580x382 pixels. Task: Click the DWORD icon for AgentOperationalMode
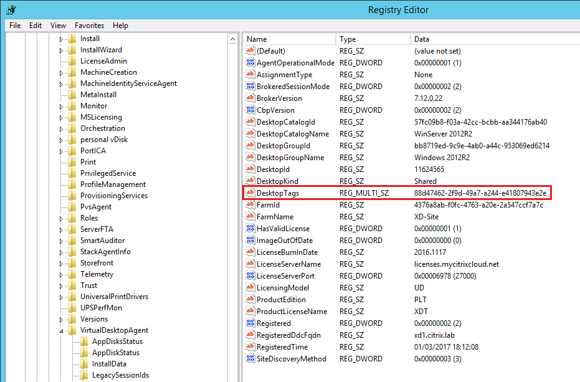250,62
